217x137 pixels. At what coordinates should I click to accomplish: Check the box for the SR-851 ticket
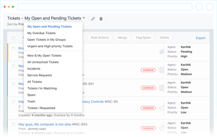point(13,84)
